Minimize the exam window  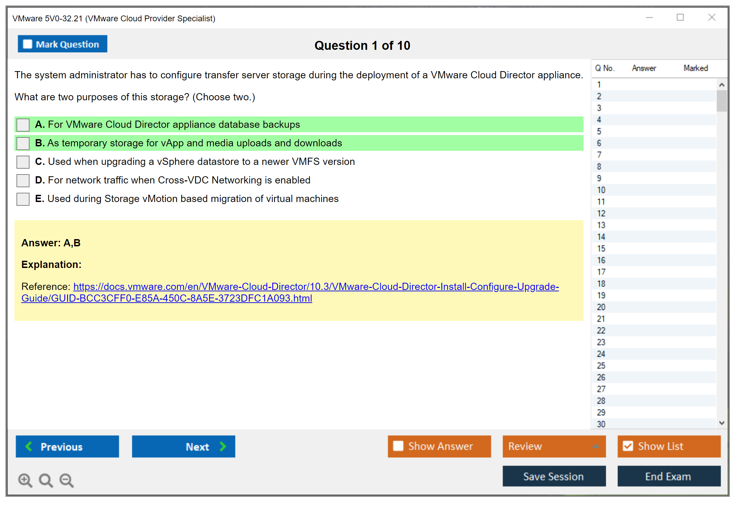tap(649, 18)
